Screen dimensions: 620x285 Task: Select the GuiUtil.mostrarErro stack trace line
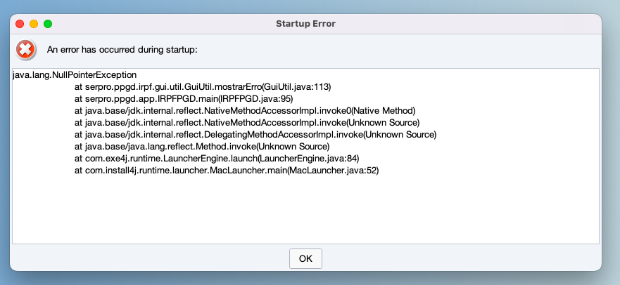[203, 86]
